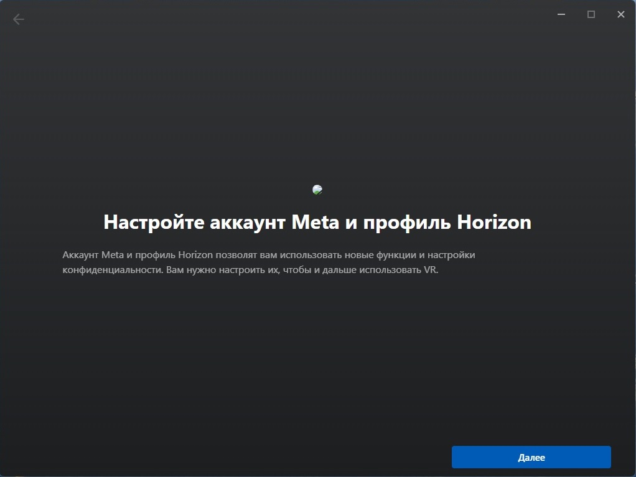Close the Meta setup window
The image size is (636, 477).
620,14
